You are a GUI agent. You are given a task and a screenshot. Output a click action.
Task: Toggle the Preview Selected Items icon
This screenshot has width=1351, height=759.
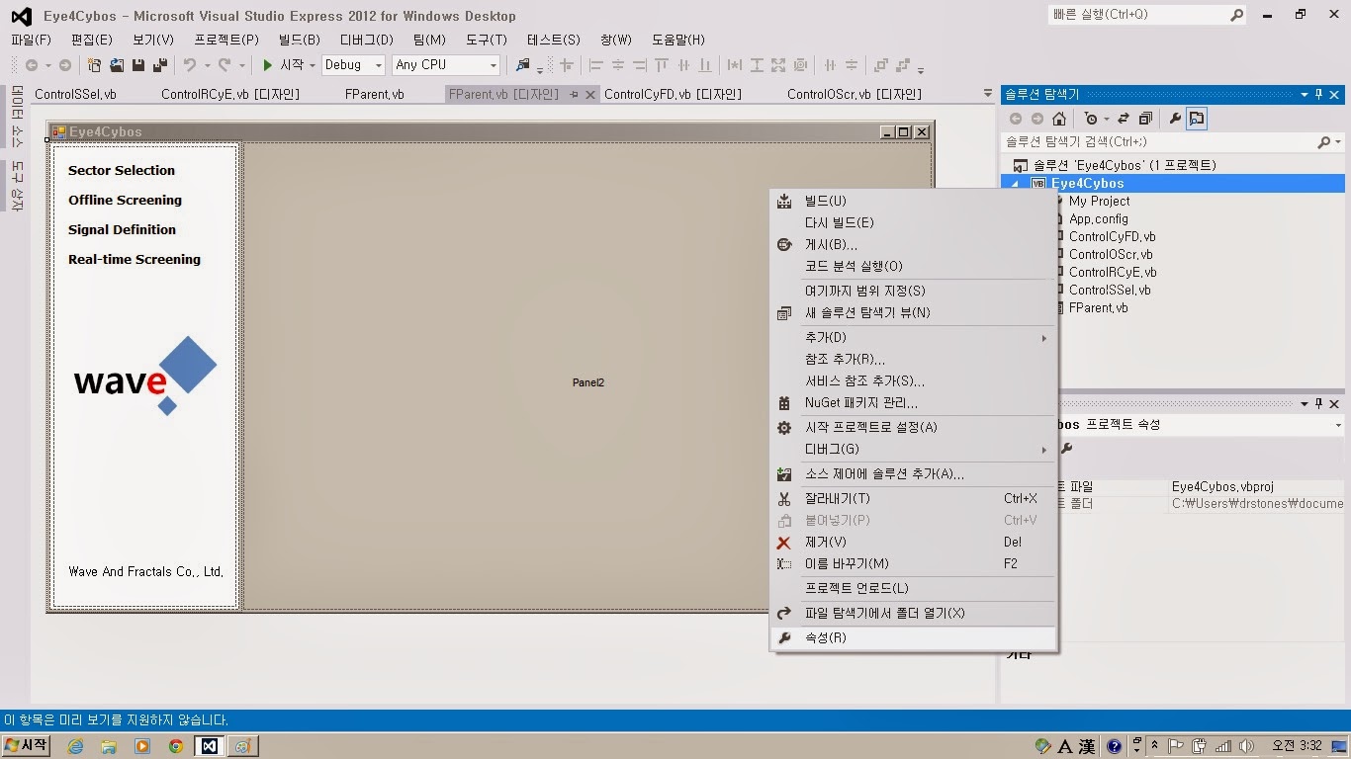1197,118
